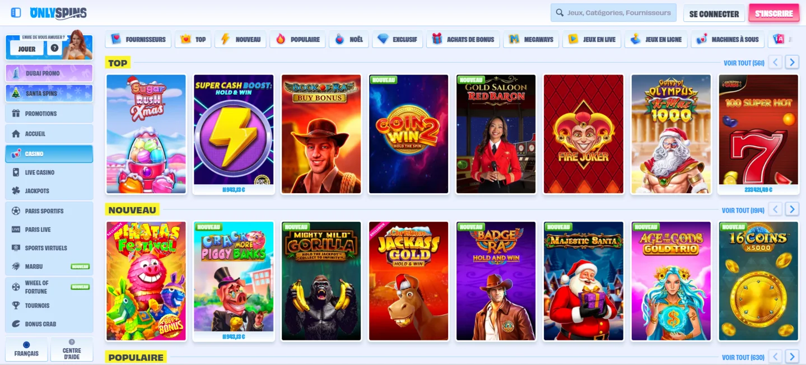This screenshot has width=806, height=365.
Task: Open the Book of Ra Buy Bonus game
Action: [x=322, y=134]
